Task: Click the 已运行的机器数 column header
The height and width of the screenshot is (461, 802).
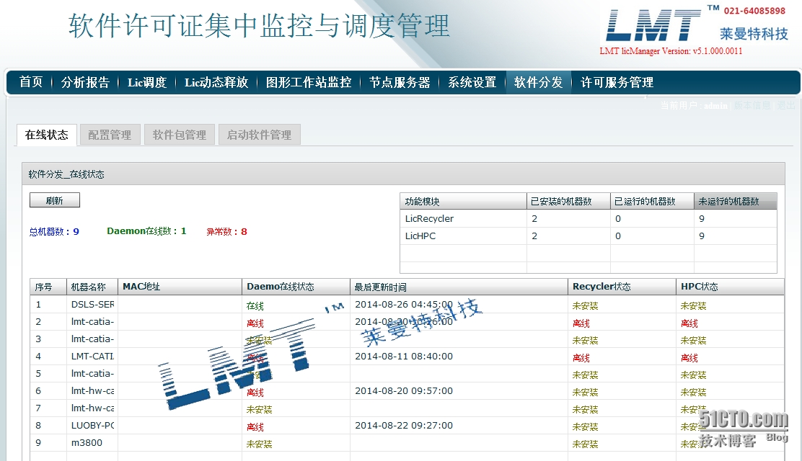Action: click(652, 202)
